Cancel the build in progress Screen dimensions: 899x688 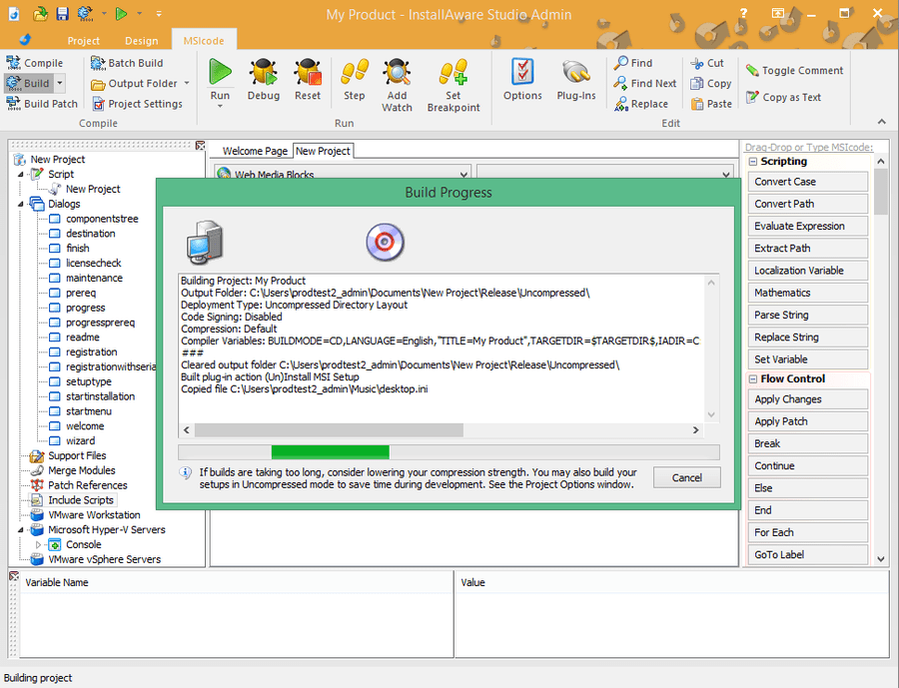click(686, 477)
